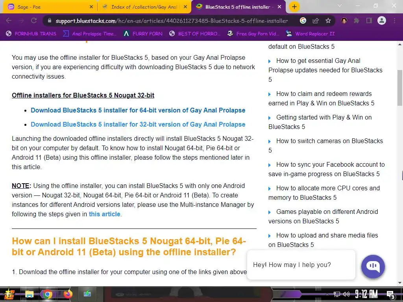Click the underlined 'NOTE' text
Image resolution: width=403 pixels, height=302 pixels.
[21, 186]
